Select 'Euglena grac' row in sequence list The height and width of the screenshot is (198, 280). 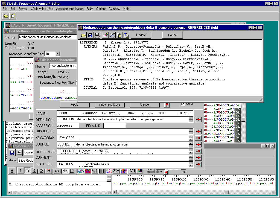tap(20, 124)
